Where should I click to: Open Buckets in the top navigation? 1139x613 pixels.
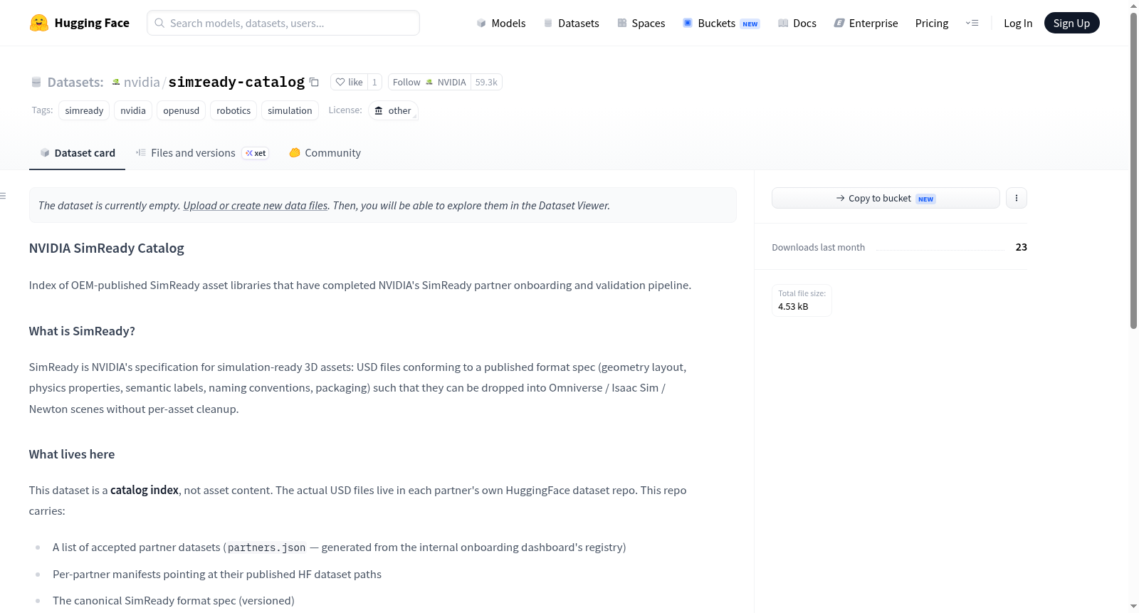(x=721, y=23)
